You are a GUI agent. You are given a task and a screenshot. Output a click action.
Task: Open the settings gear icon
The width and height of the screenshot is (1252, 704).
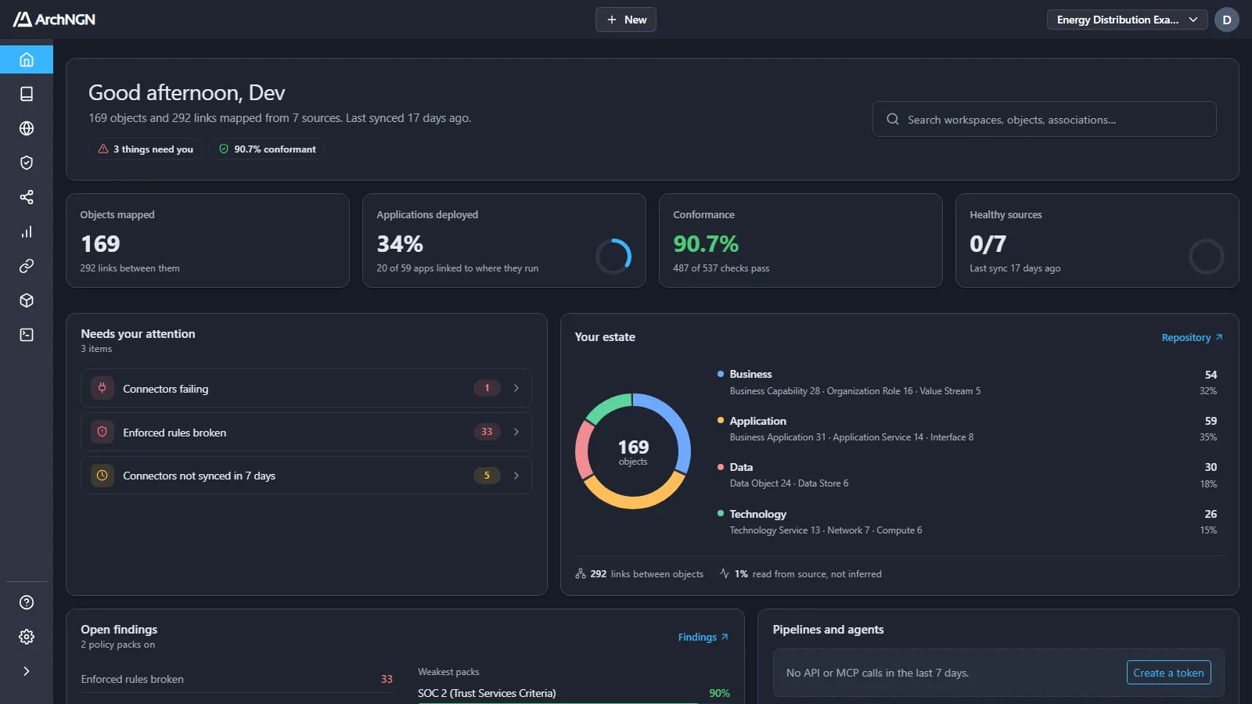(x=27, y=637)
